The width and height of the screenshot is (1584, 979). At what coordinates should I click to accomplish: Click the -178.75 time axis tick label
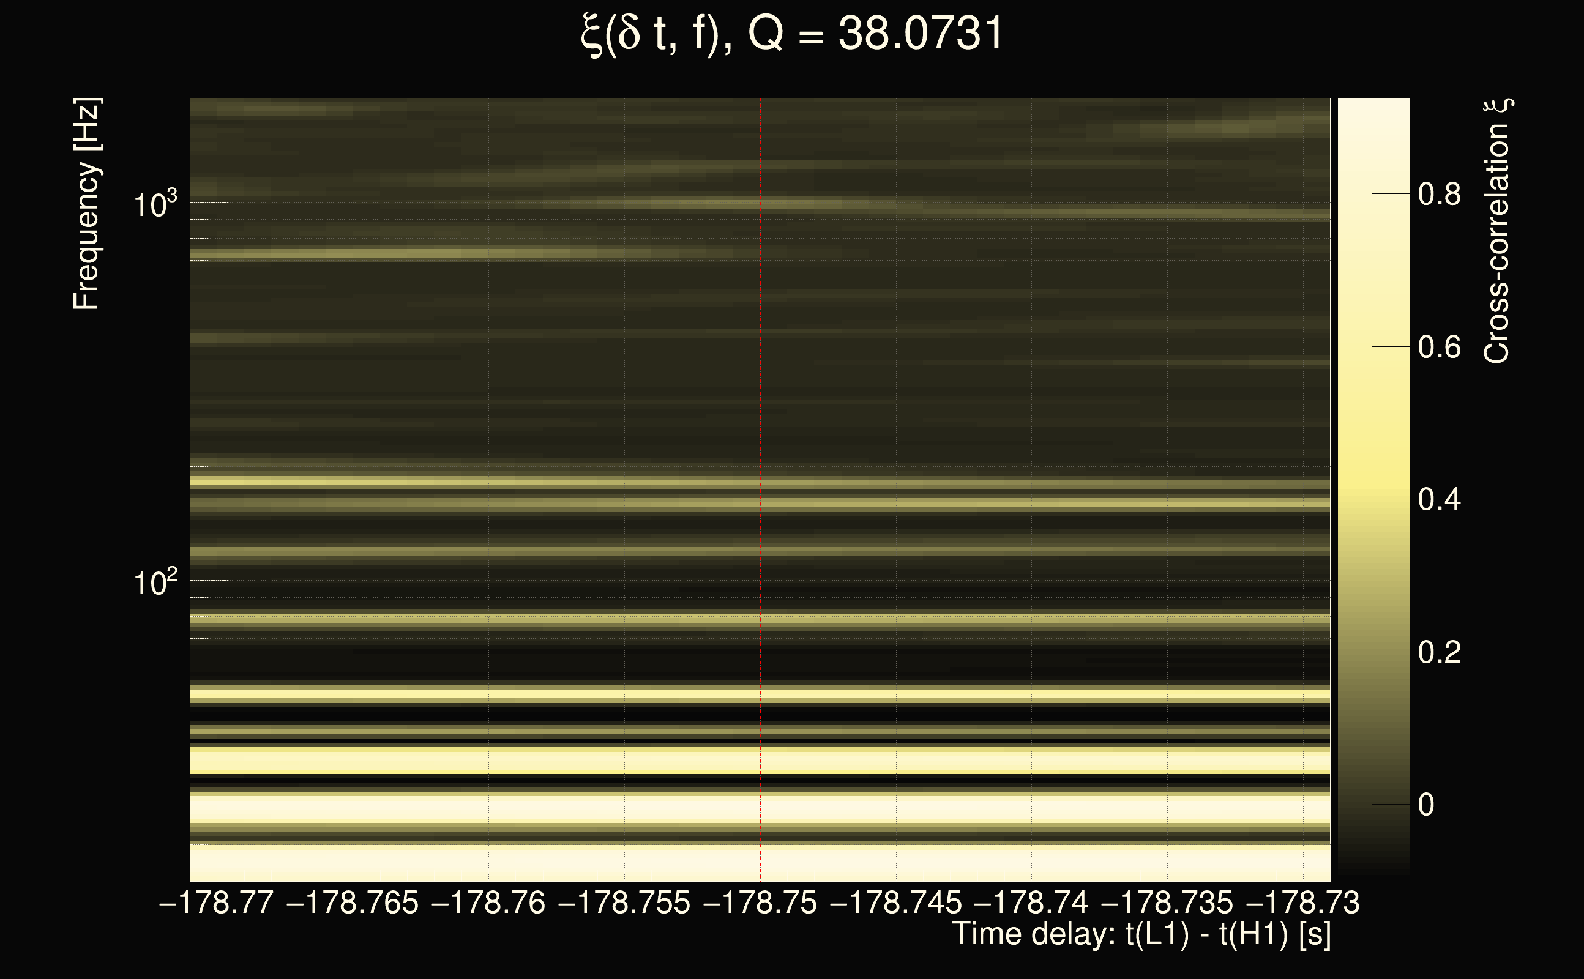[760, 903]
